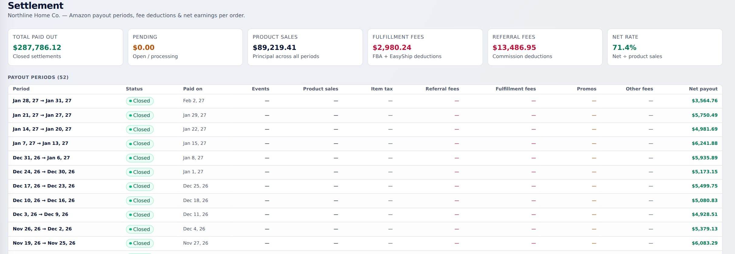Click the Referral fees column header
This screenshot has width=735, height=254.
pos(442,89)
